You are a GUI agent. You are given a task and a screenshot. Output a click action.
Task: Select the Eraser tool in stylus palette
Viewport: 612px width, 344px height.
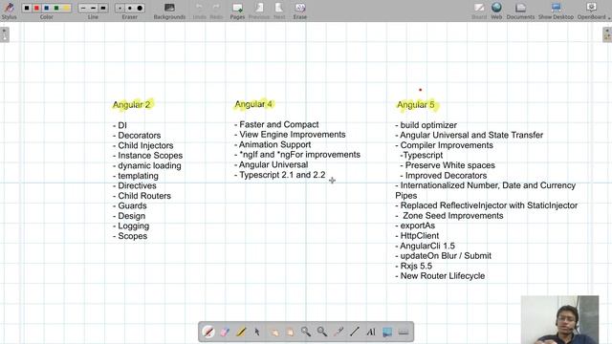point(225,332)
